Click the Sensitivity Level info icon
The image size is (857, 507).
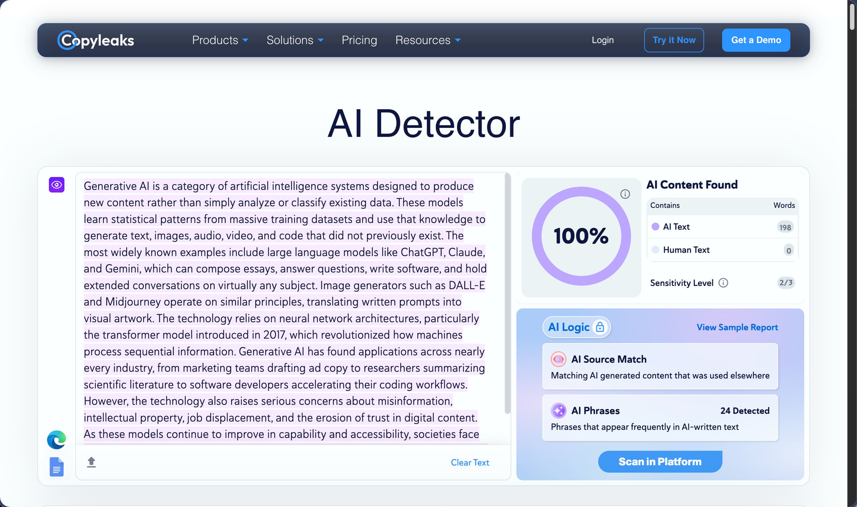point(723,283)
